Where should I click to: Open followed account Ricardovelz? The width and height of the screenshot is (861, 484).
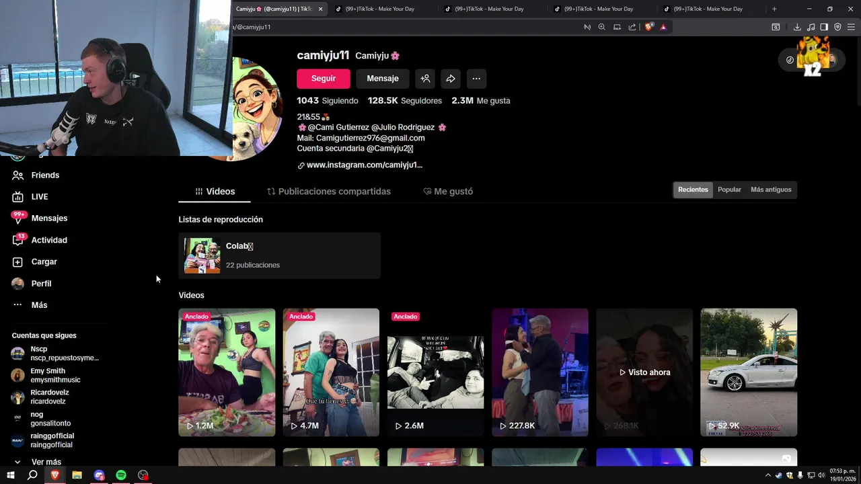pos(40,397)
